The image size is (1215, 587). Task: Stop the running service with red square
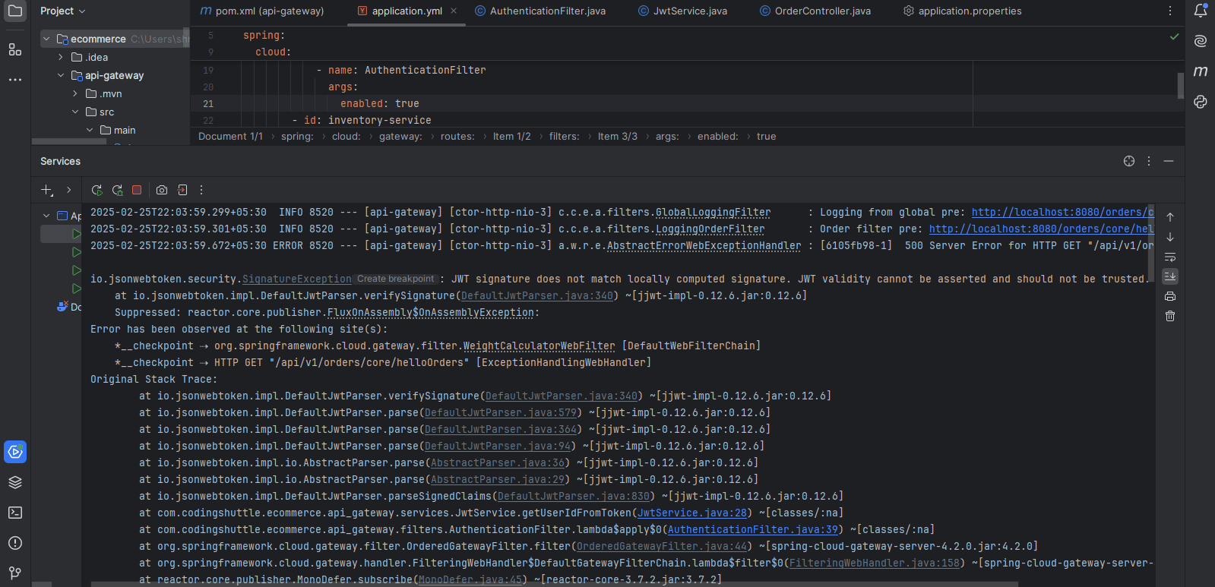(137, 190)
